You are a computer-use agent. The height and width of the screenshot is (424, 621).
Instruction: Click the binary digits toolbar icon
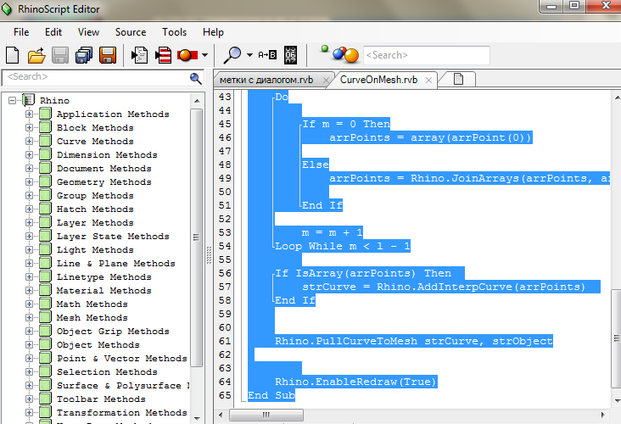[291, 55]
